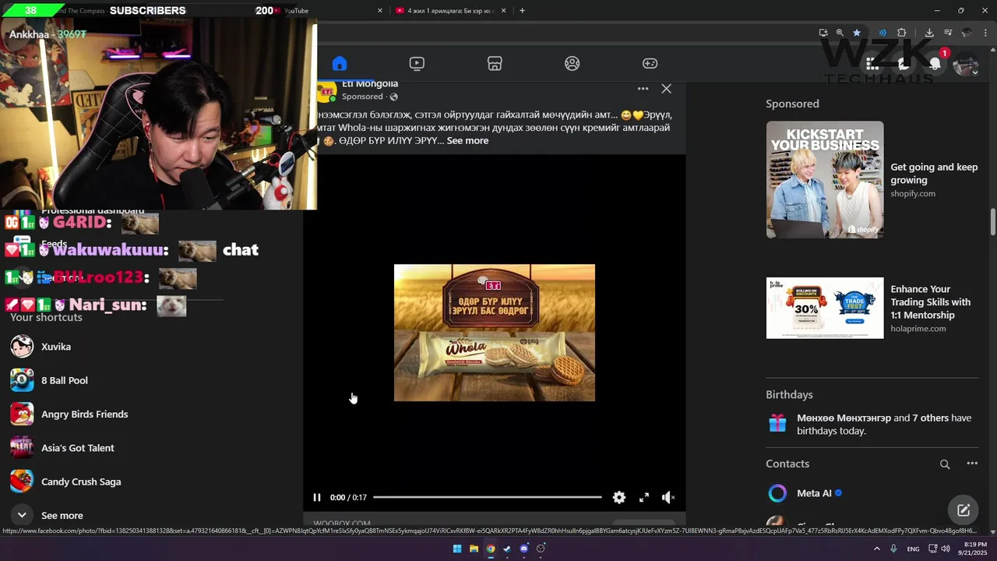Show hidden system tray icons

(x=877, y=549)
